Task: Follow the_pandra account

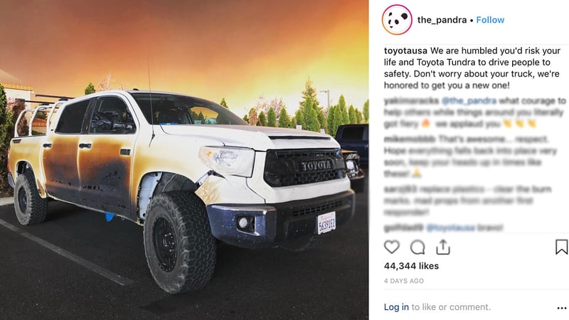Action: (490, 20)
